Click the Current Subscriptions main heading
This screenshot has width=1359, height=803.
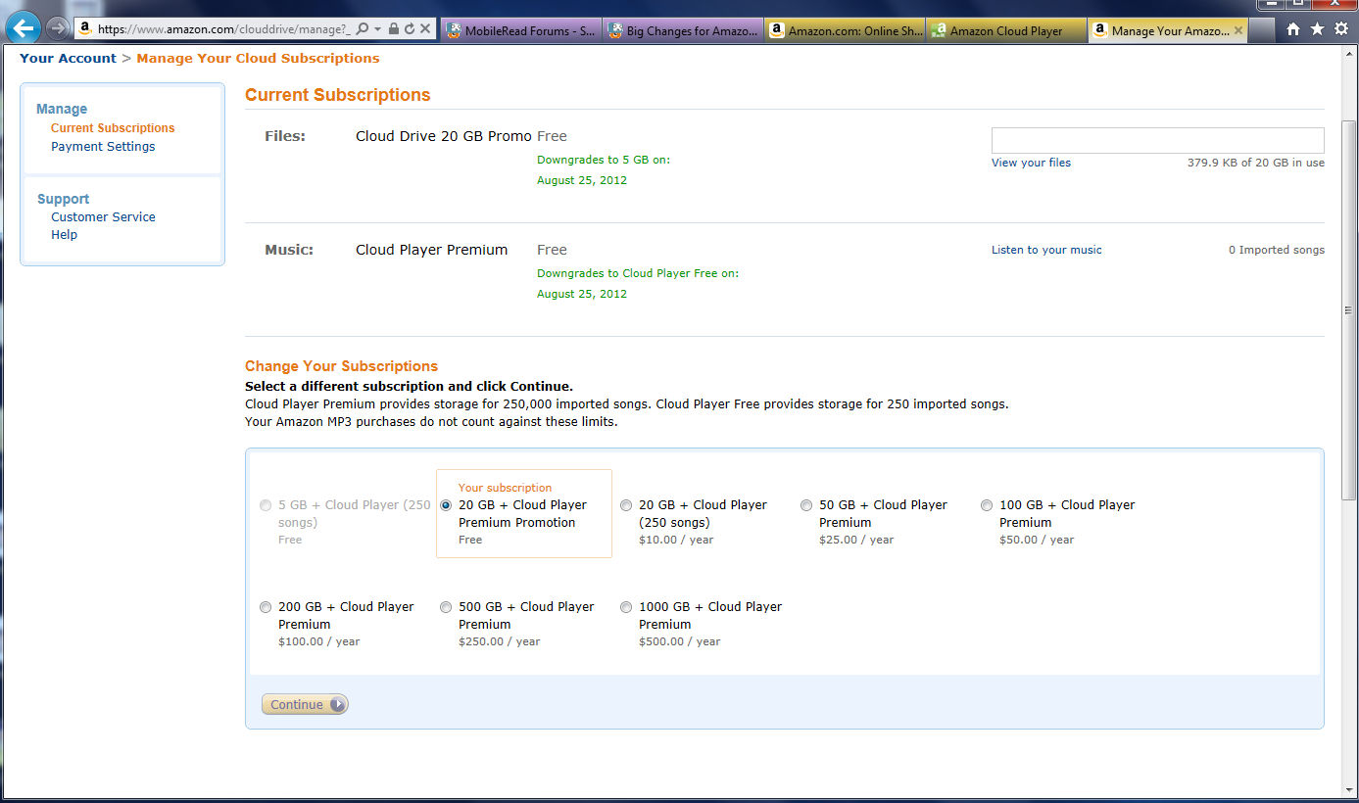[338, 95]
